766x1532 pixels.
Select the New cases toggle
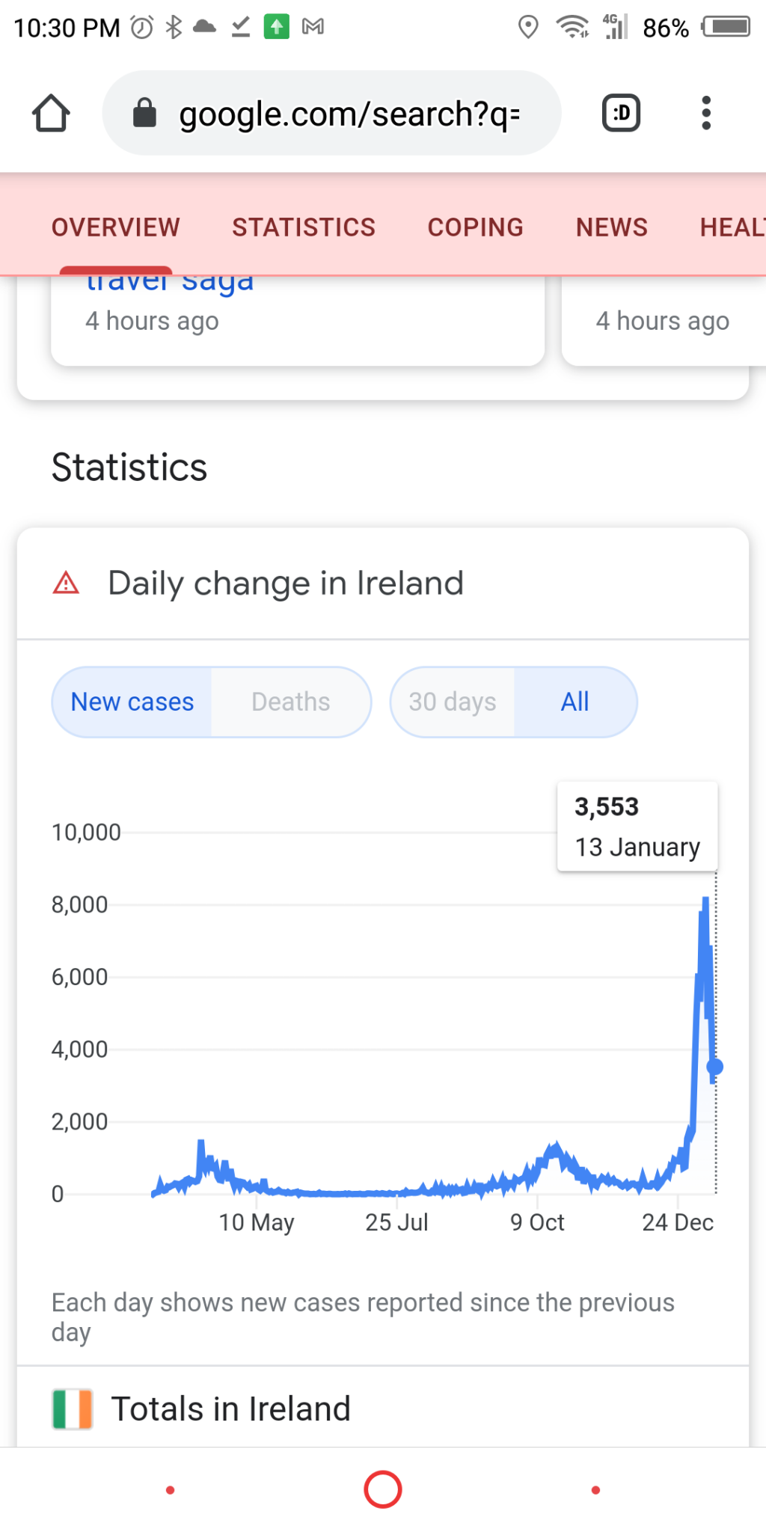(132, 702)
